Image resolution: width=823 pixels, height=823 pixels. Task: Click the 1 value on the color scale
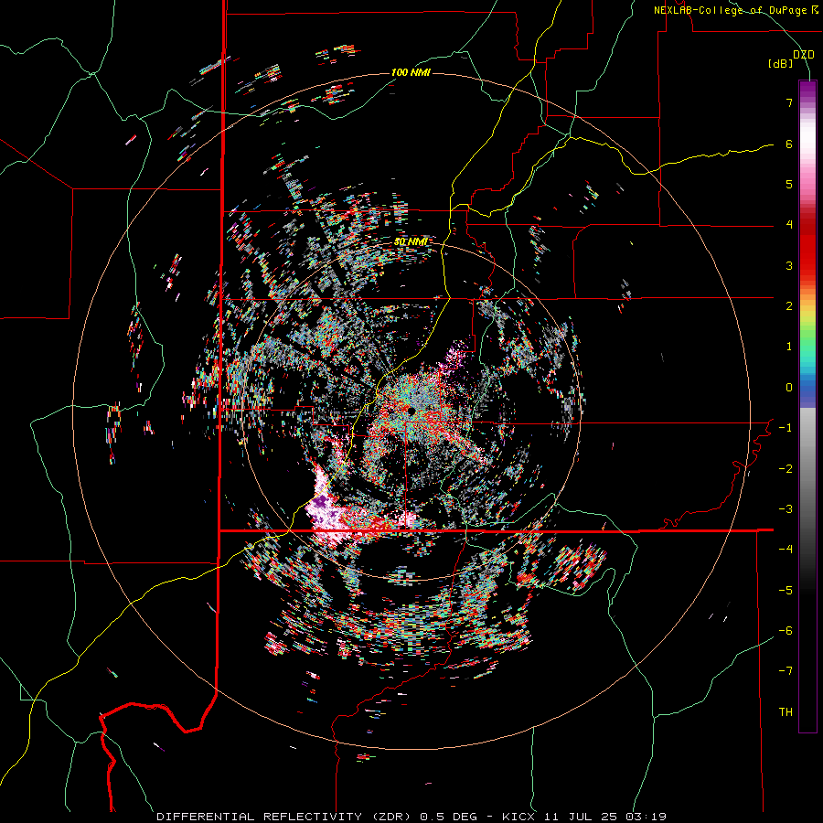[x=789, y=347]
